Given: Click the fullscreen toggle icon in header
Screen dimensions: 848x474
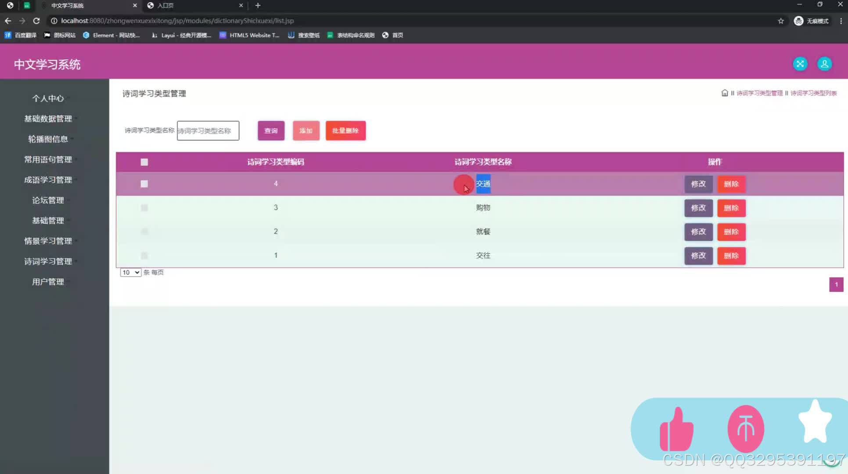Looking at the screenshot, I should click(800, 64).
